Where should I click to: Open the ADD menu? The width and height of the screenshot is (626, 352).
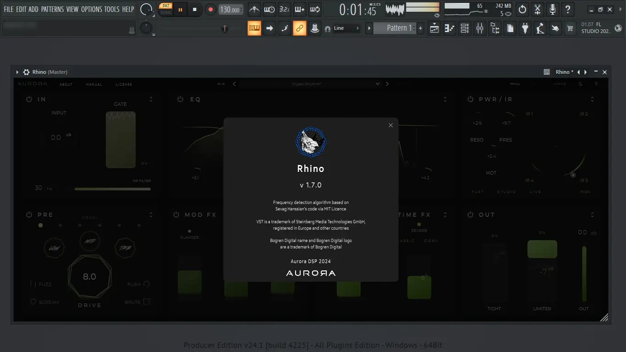point(33,9)
